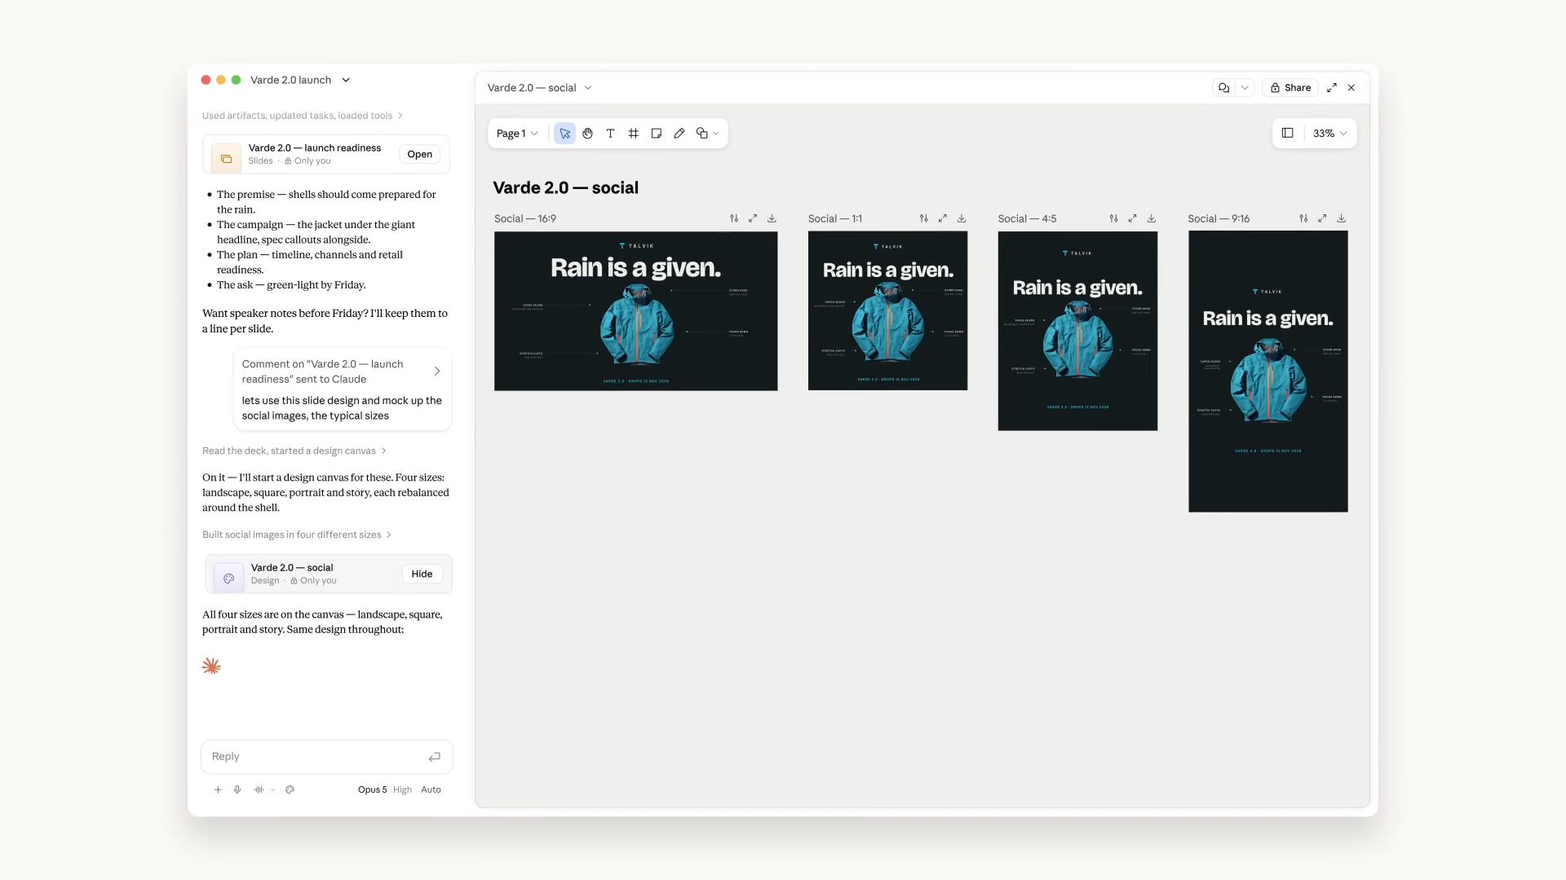This screenshot has height=880, width=1566.
Task: Open the 33% zoom dropdown
Action: (x=1329, y=134)
